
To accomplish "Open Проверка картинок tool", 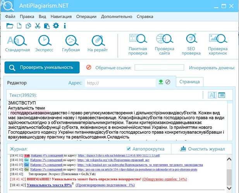I will [x=218, y=44].
